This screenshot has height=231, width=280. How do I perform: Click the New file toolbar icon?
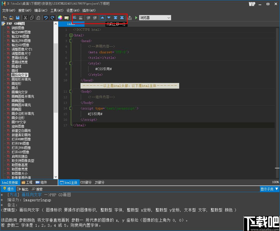(5, 18)
